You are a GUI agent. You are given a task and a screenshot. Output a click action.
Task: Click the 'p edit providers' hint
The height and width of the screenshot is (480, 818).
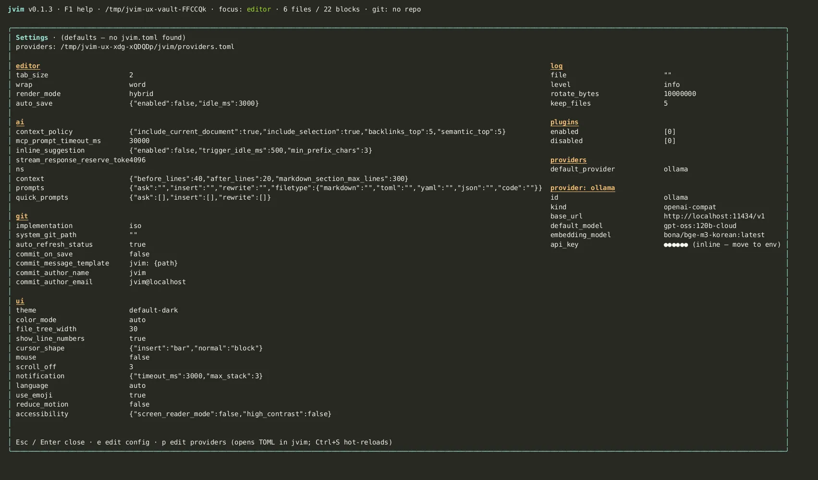(x=194, y=442)
